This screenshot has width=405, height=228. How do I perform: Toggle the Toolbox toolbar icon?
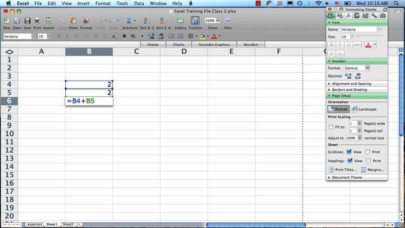(195, 21)
